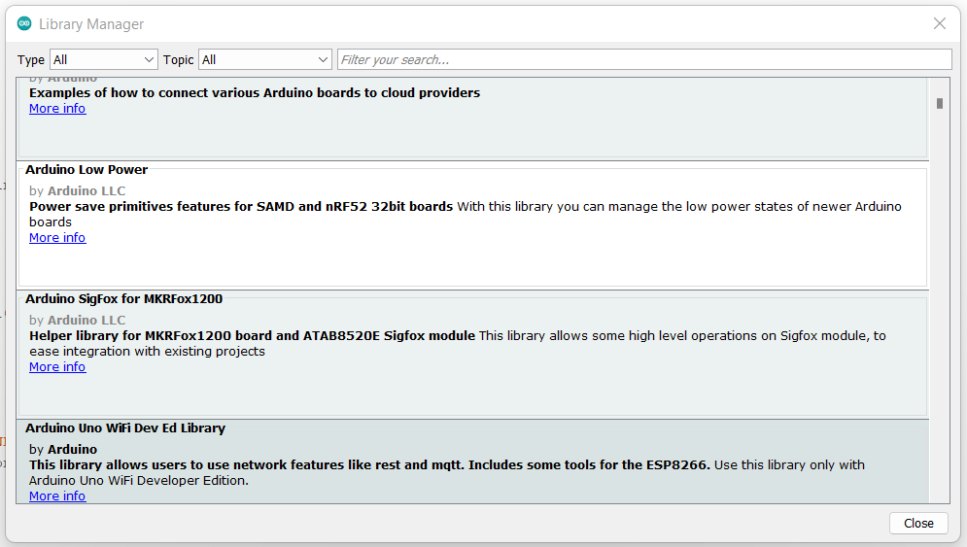Select the Arduino SigFox for MKRFox1200 title
Screen dimensions: 967x547
pos(123,299)
